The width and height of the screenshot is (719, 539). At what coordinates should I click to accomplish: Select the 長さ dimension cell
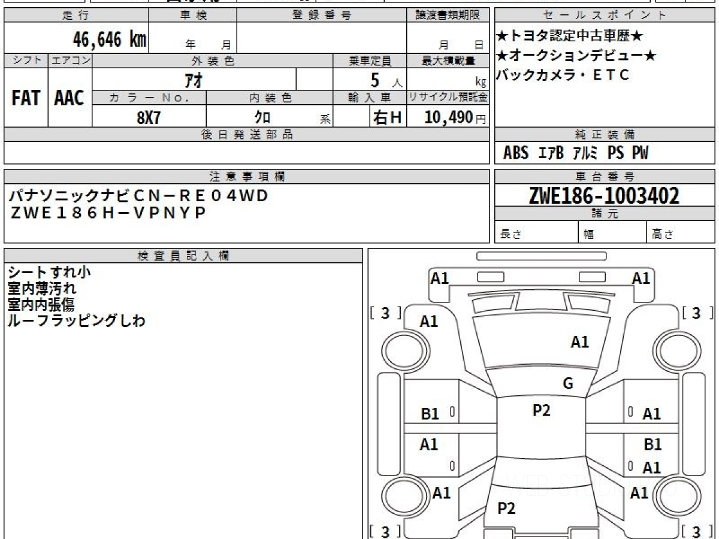click(x=537, y=232)
